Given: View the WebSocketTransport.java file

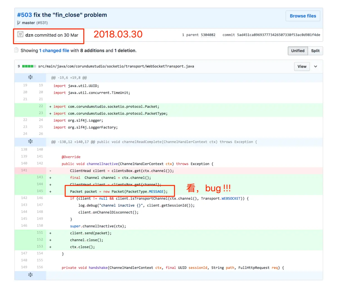Looking at the screenshot, I should [x=302, y=66].
